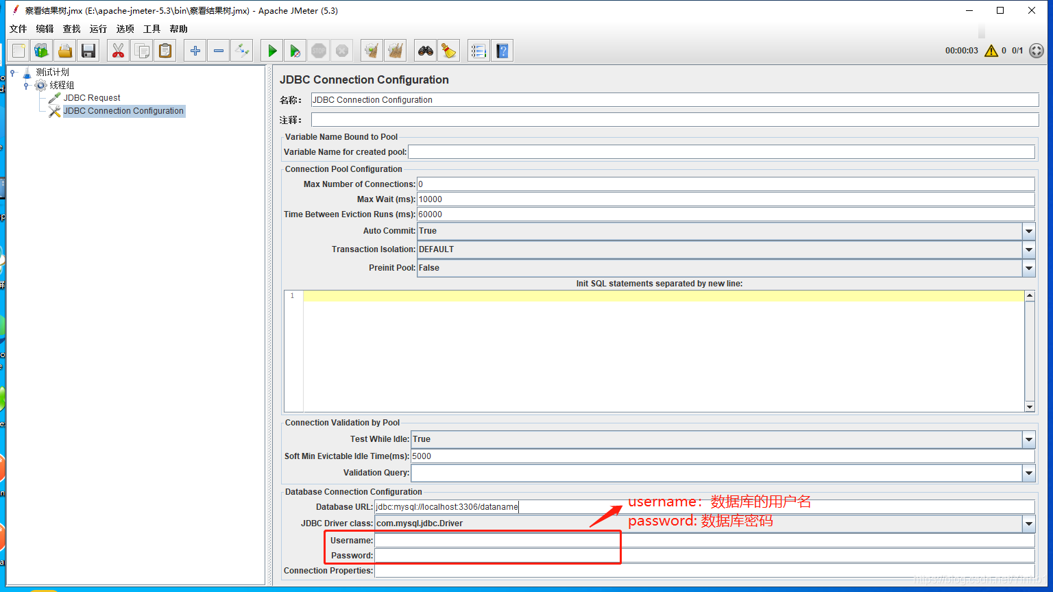
Task: Click the Password input field
Action: point(704,556)
